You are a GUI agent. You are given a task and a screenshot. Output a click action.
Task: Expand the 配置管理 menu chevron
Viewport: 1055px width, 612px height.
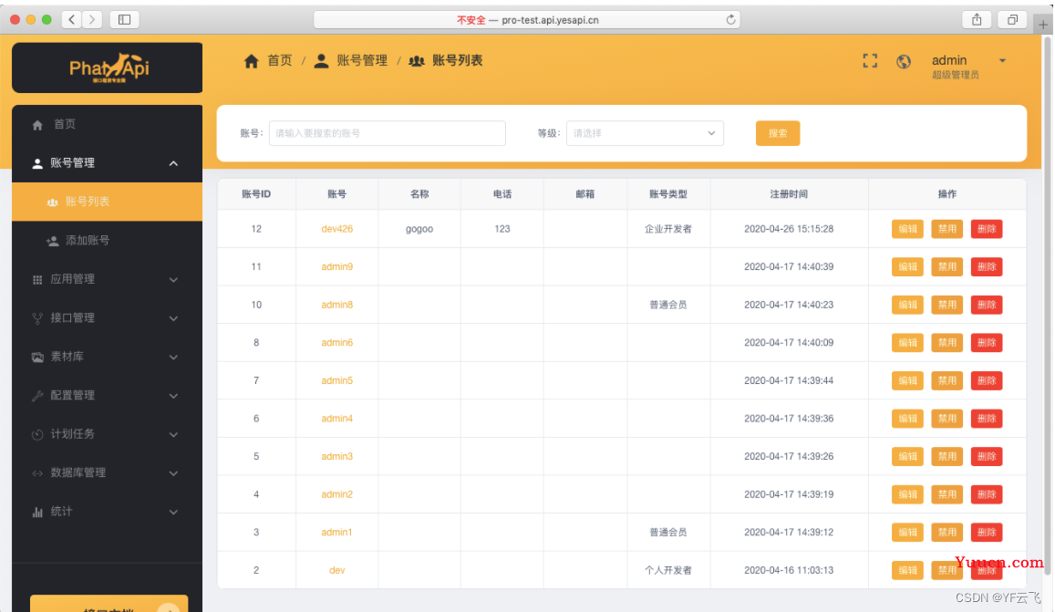click(x=173, y=396)
